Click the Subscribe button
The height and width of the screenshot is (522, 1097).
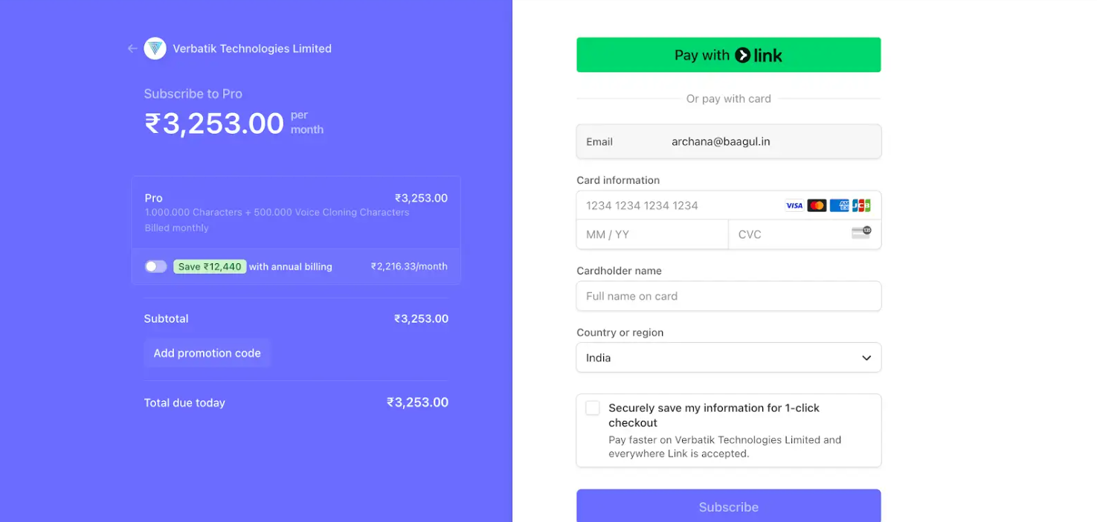point(729,506)
